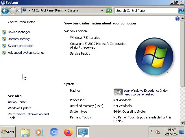Click the 1.0 Windows Experience Index rating badge

[118, 92]
